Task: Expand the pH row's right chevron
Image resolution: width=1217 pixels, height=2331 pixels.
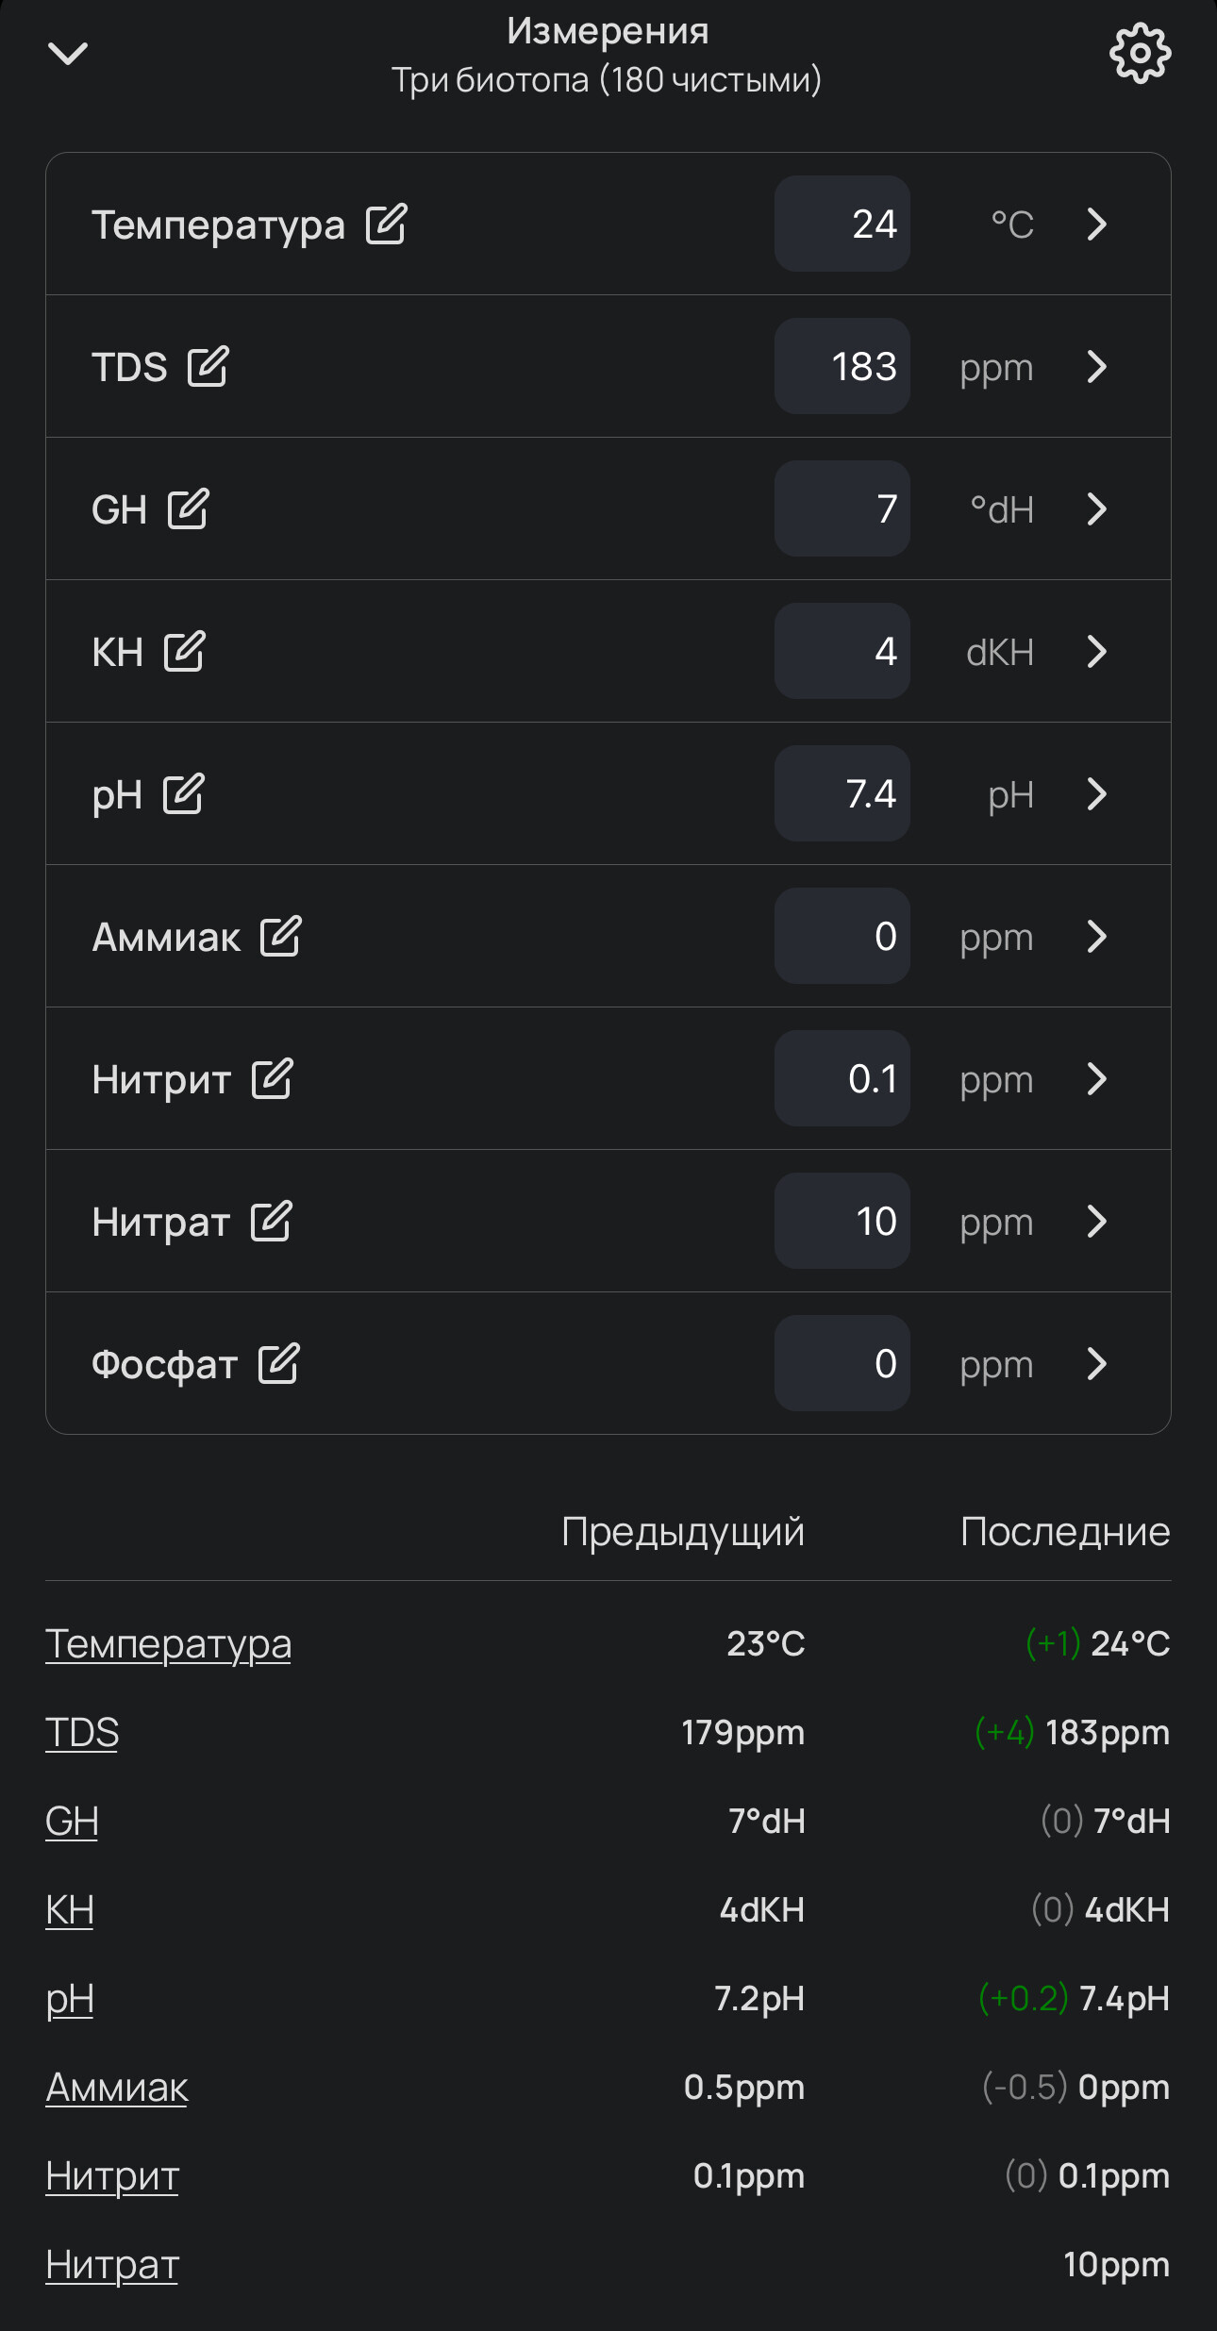Action: click(1096, 794)
